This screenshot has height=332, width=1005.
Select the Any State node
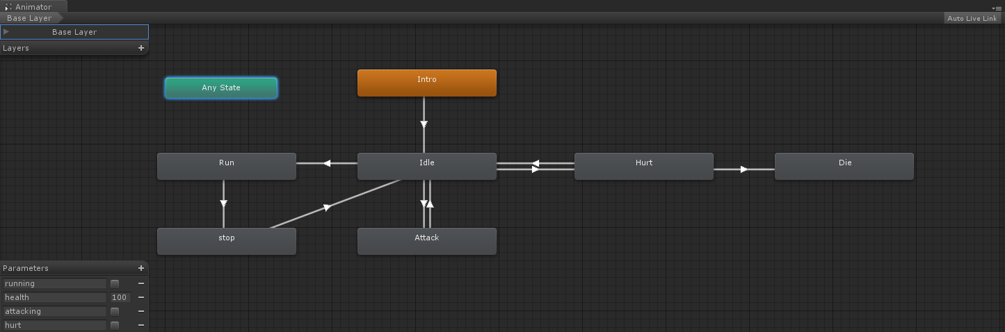221,88
